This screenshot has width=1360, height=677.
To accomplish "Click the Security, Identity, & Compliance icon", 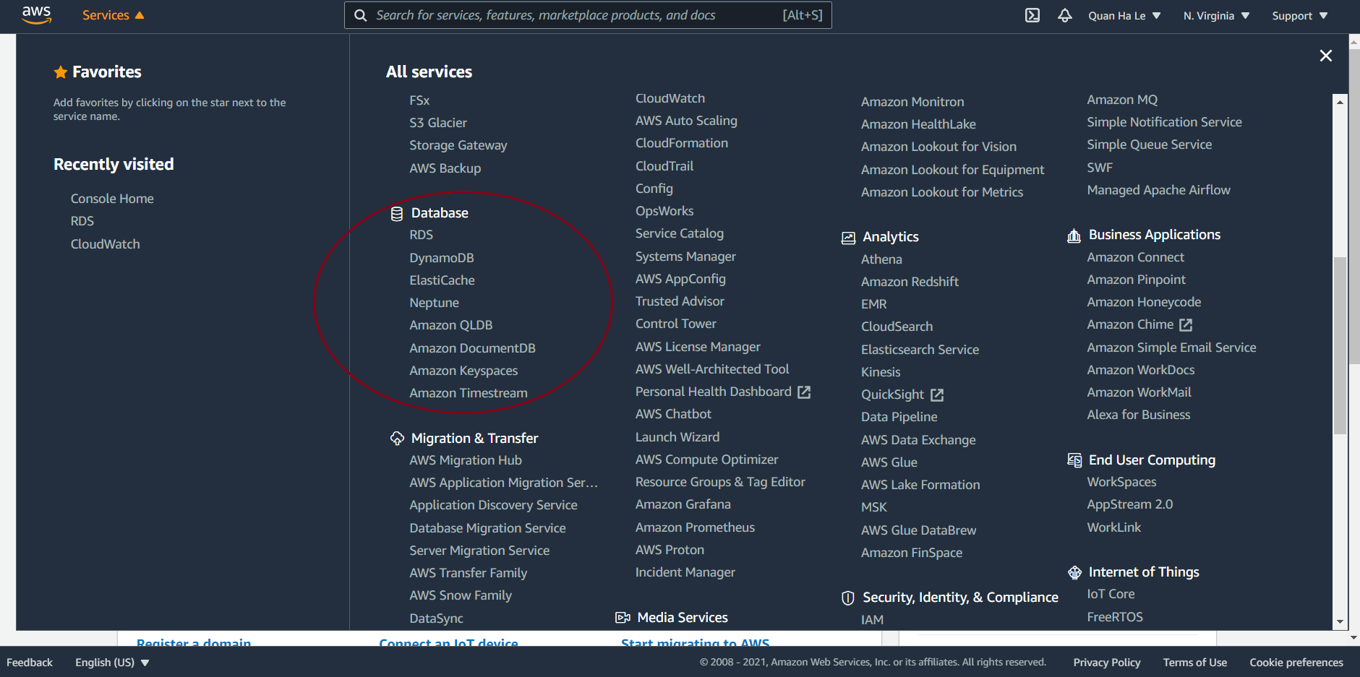I will pyautogui.click(x=848, y=598).
